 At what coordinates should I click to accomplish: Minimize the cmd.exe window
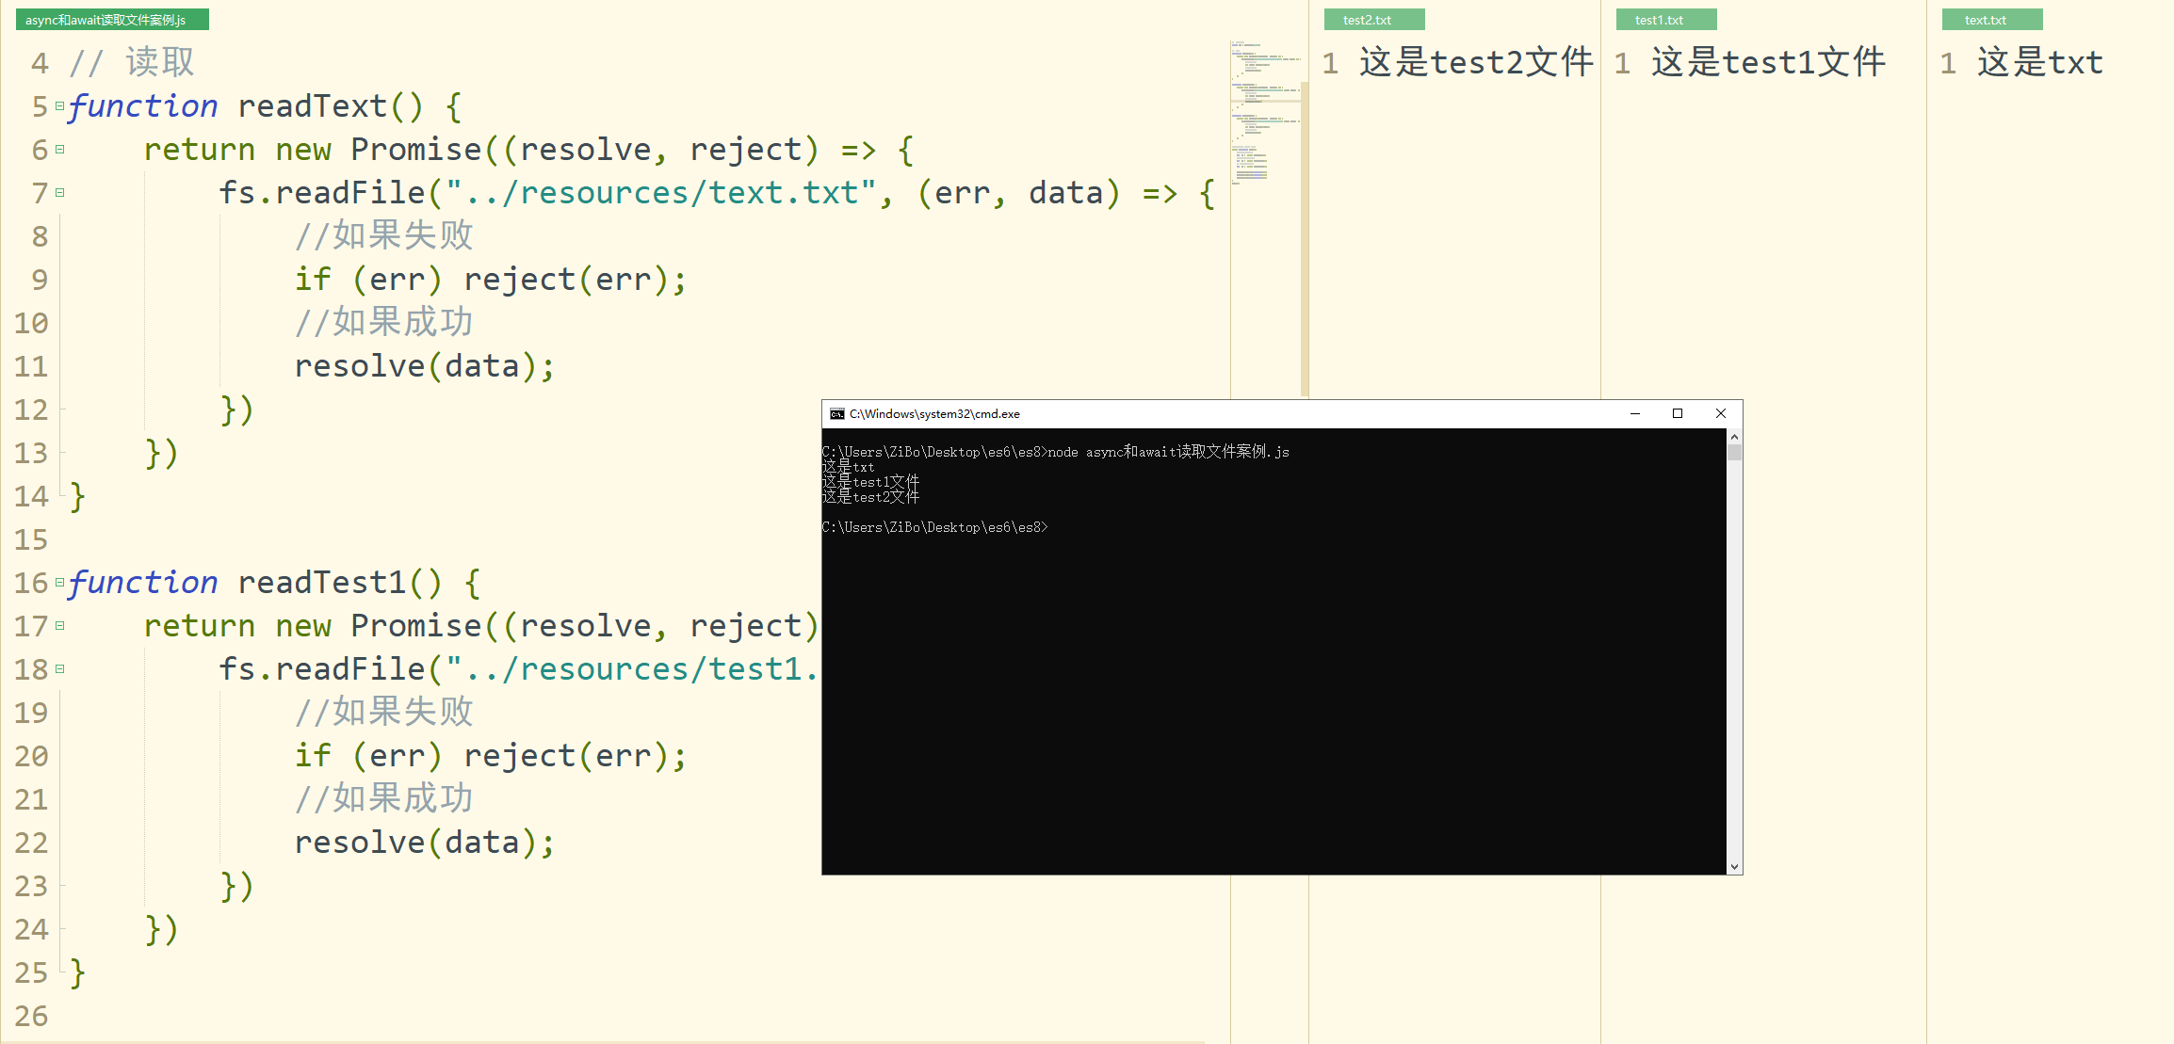1635,414
